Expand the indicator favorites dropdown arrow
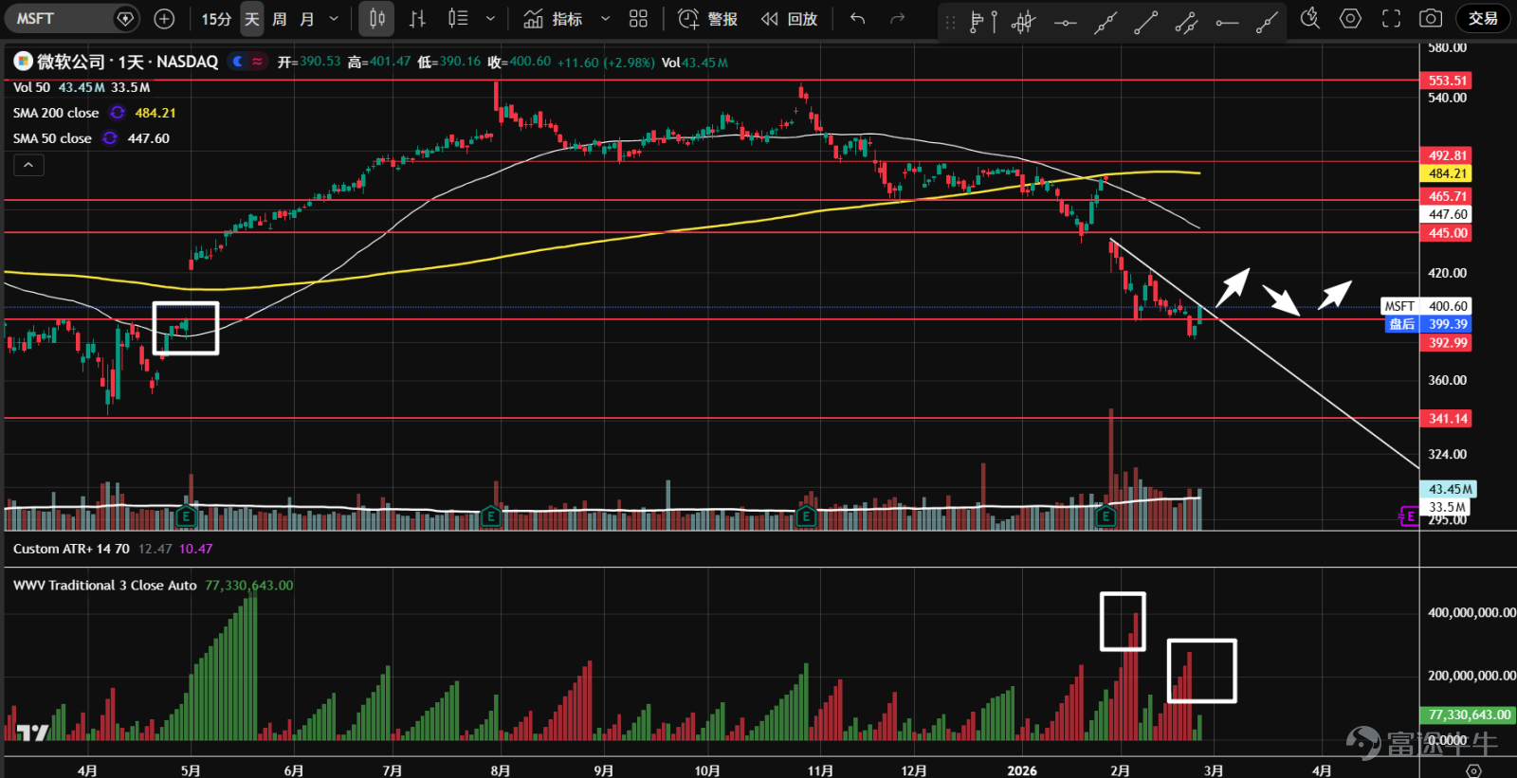Viewport: 1517px width, 778px height. 606,18
